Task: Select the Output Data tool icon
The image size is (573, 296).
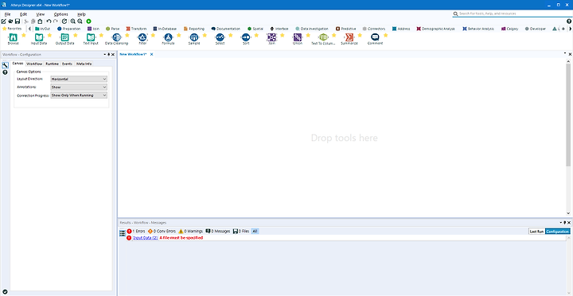Action: click(64, 37)
